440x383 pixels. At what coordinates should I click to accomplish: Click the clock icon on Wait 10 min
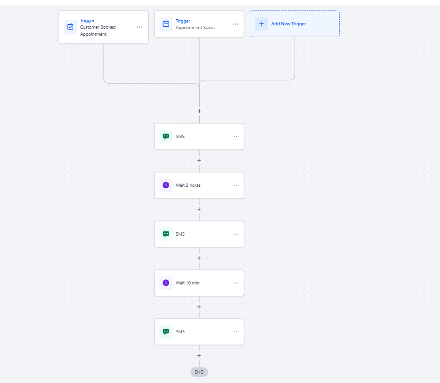pos(166,283)
